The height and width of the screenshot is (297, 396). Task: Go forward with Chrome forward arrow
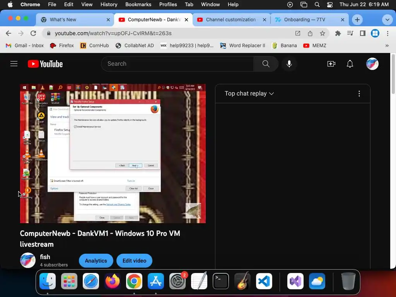(x=21, y=33)
